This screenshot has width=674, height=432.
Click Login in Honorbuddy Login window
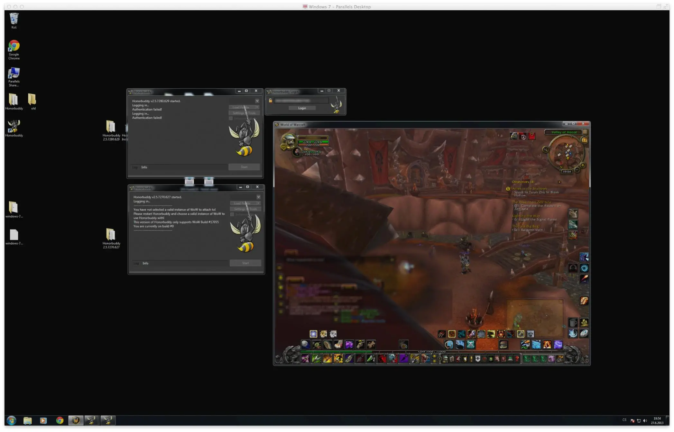coord(302,108)
